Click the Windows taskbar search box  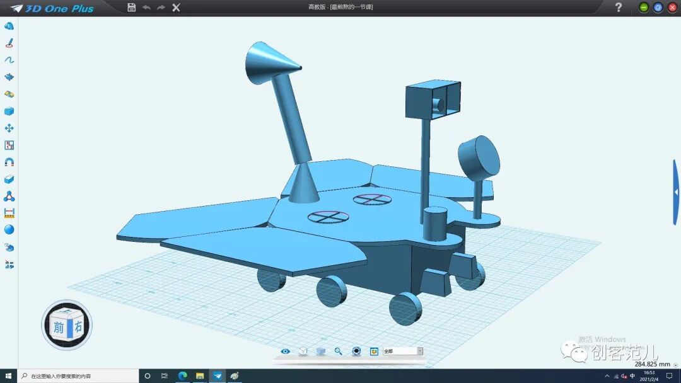click(78, 376)
